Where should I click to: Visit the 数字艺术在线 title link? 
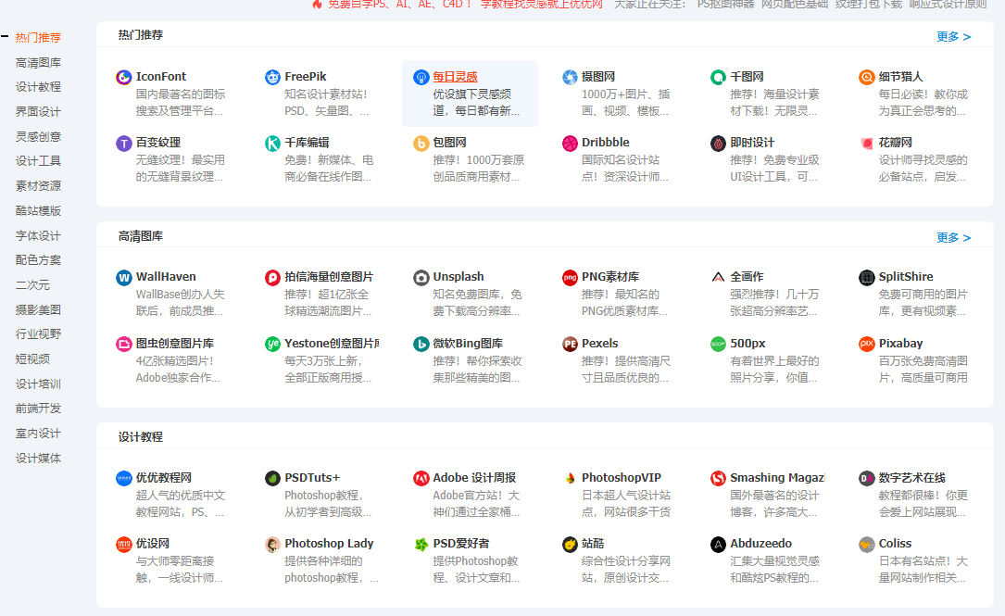click(911, 478)
